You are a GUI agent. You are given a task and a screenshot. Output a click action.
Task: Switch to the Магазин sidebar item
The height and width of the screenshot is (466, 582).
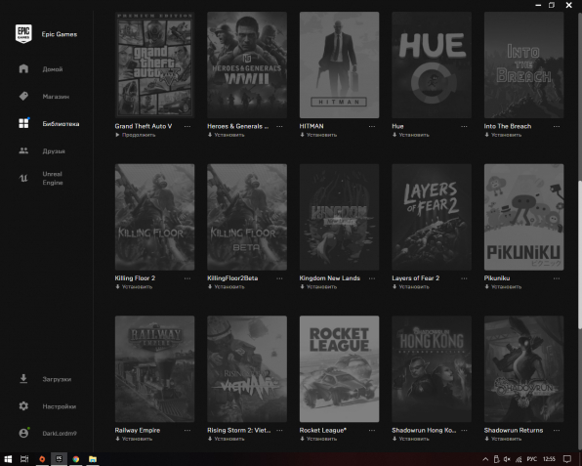[x=56, y=97]
